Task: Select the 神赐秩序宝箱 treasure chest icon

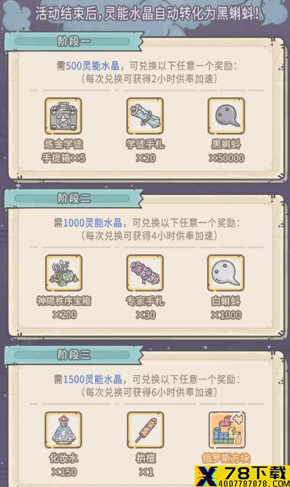Action: tap(63, 273)
